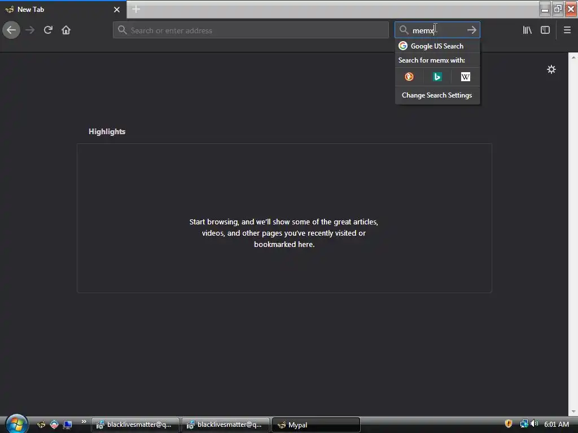Open the Home page icon
Image resolution: width=578 pixels, height=433 pixels.
click(x=66, y=30)
